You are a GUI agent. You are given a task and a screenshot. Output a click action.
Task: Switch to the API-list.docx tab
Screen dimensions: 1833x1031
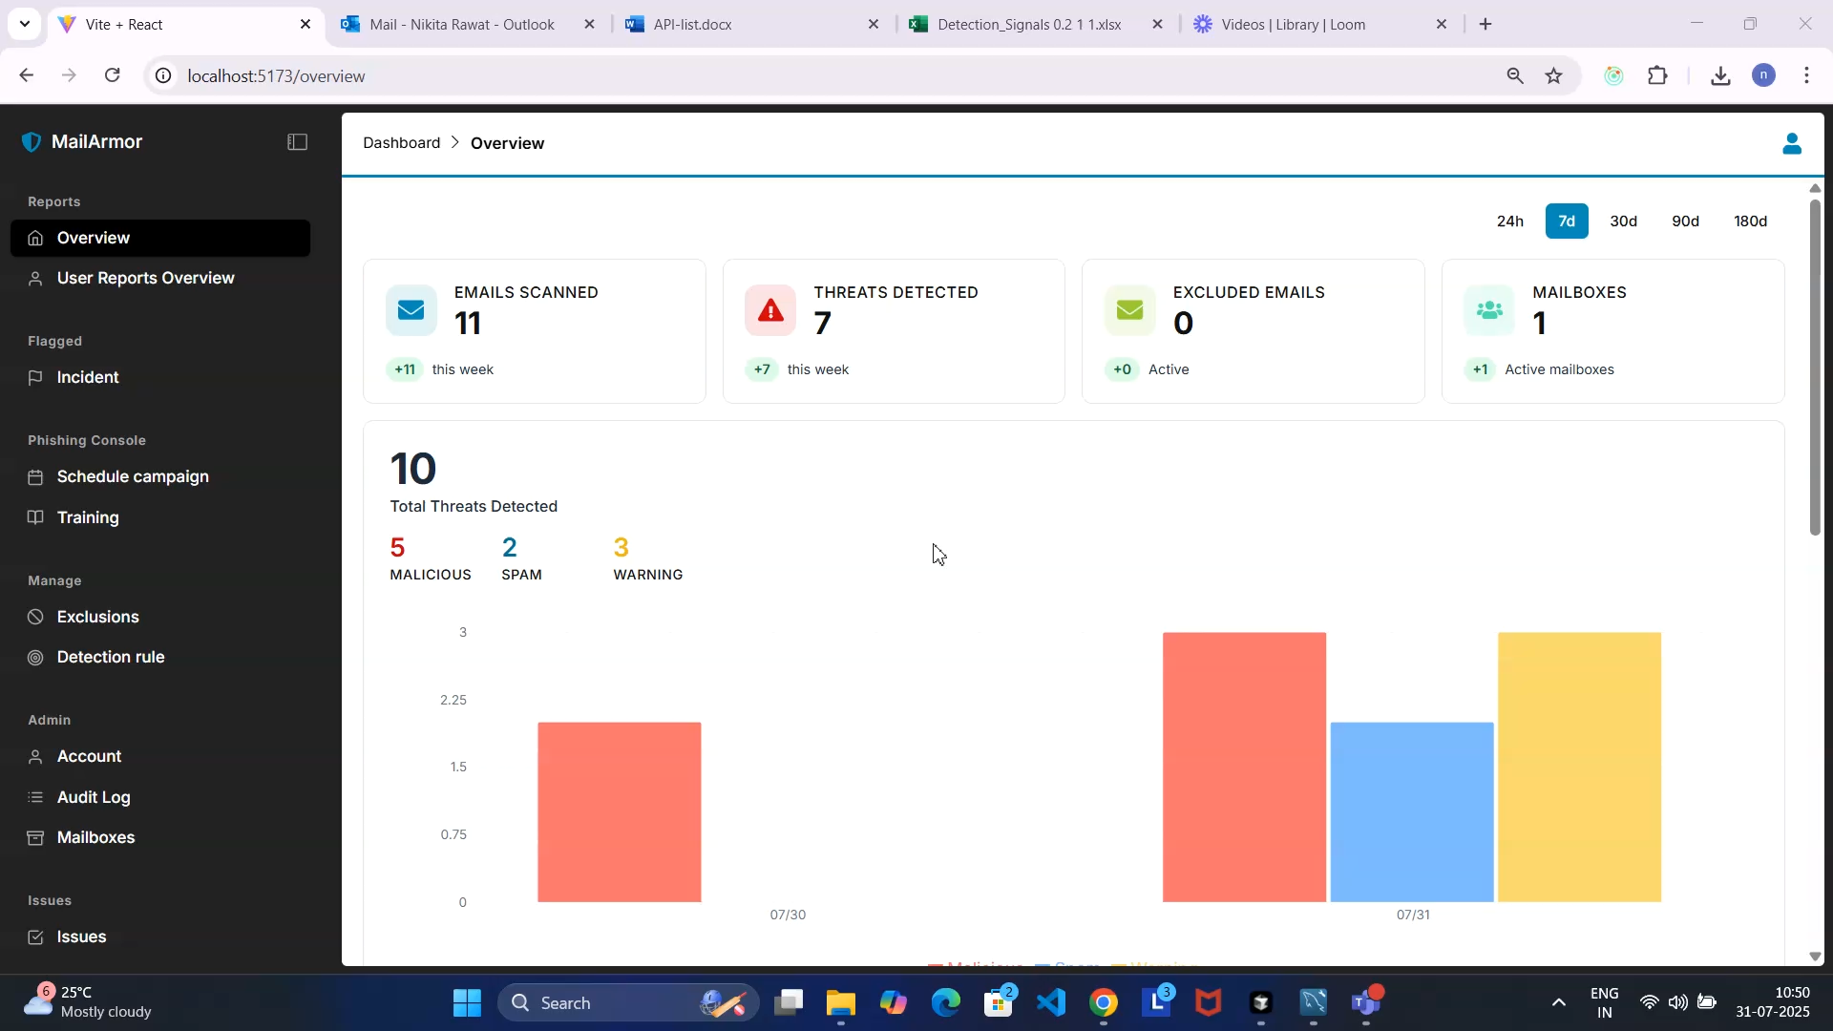click(x=692, y=24)
